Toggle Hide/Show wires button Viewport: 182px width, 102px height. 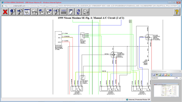[x=64, y=12]
